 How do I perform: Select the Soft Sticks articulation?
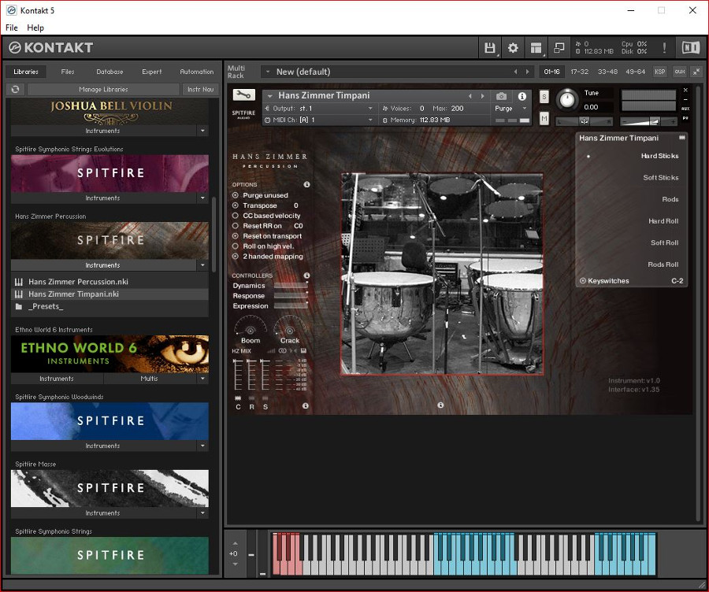pyautogui.click(x=661, y=178)
